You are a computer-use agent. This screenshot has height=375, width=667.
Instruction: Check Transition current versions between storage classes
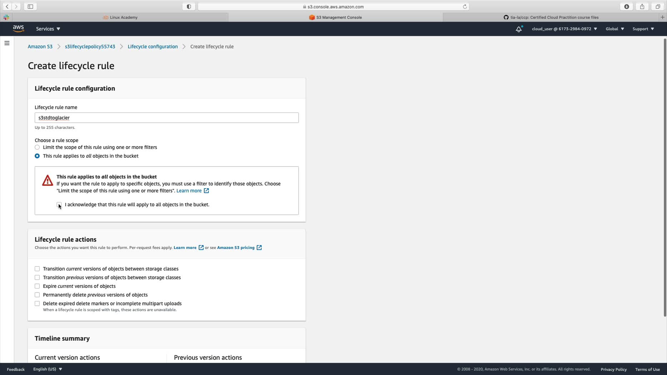click(x=37, y=269)
